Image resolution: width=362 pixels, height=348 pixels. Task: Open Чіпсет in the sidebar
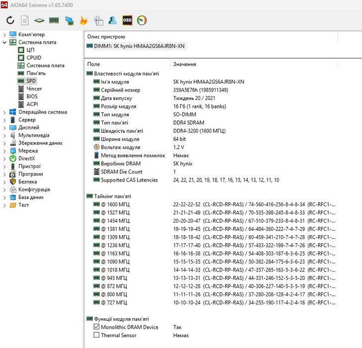pyautogui.click(x=34, y=88)
